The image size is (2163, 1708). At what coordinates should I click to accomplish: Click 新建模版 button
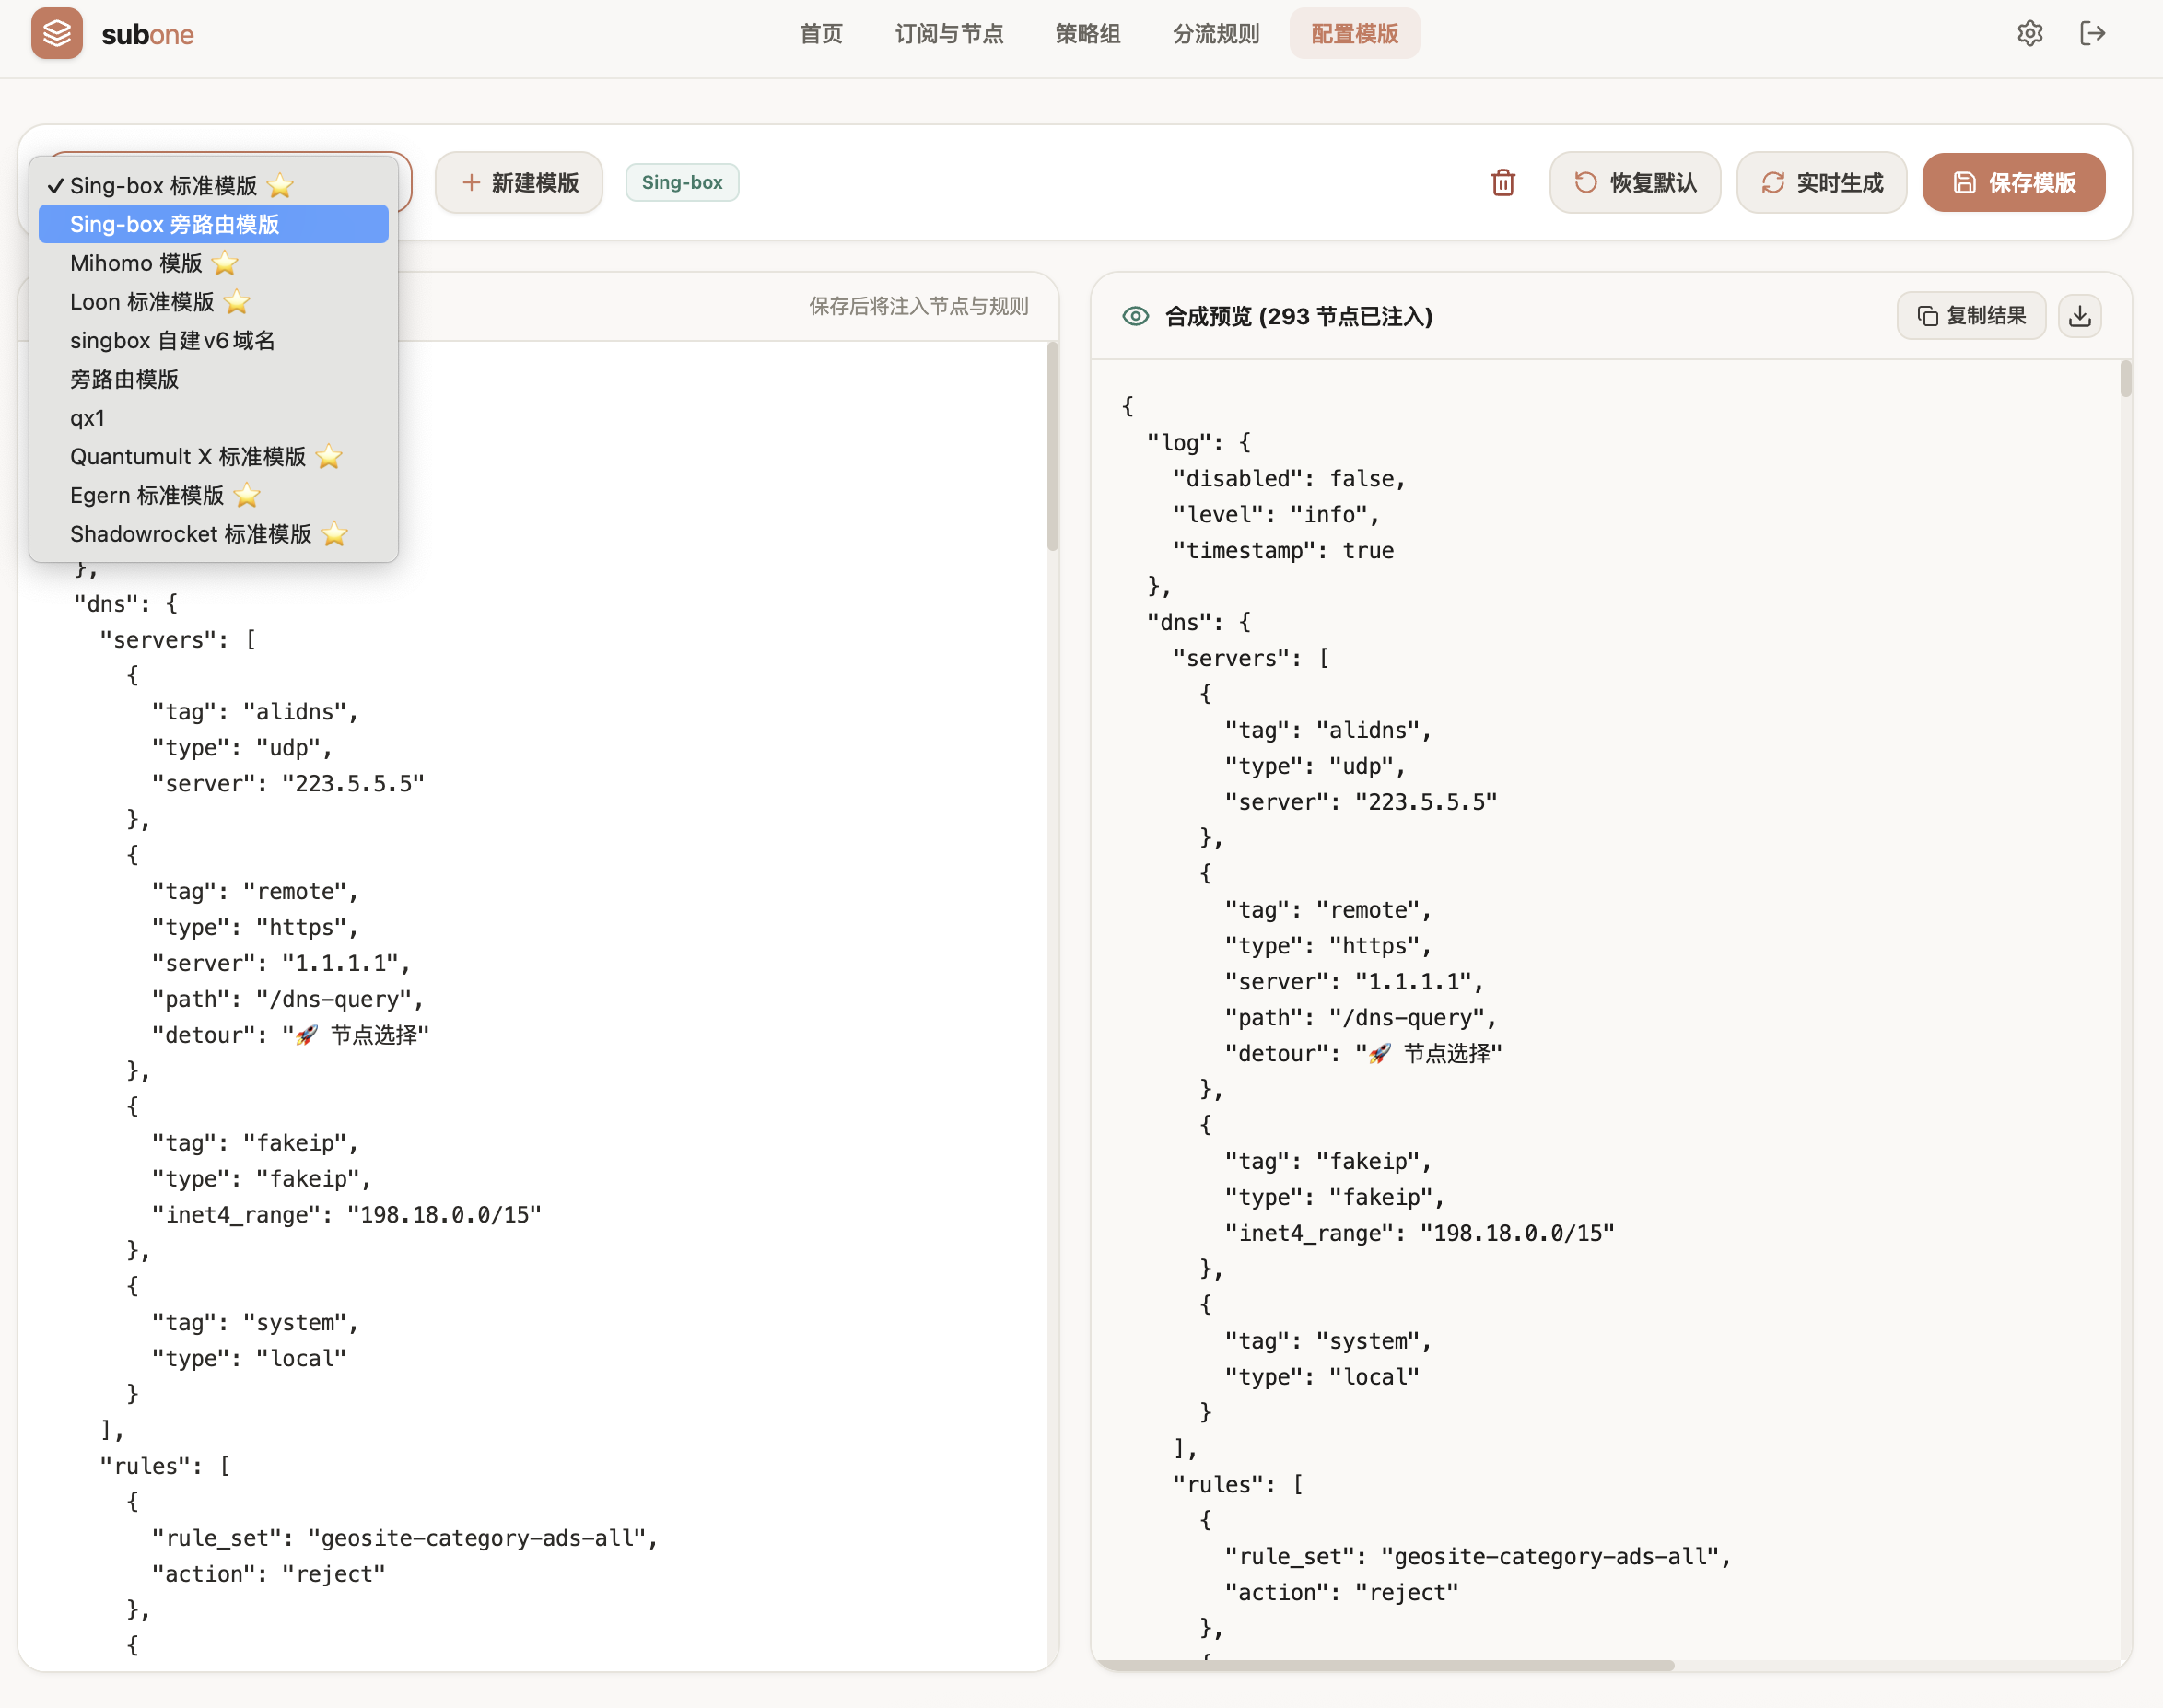pyautogui.click(x=519, y=183)
